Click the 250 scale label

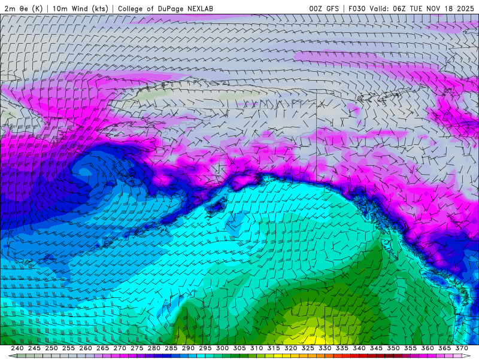tap(51, 348)
